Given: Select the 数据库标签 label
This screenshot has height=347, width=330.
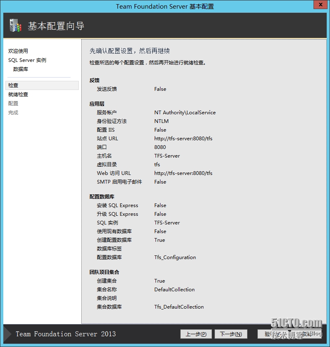Looking at the screenshot, I should click(x=109, y=248).
